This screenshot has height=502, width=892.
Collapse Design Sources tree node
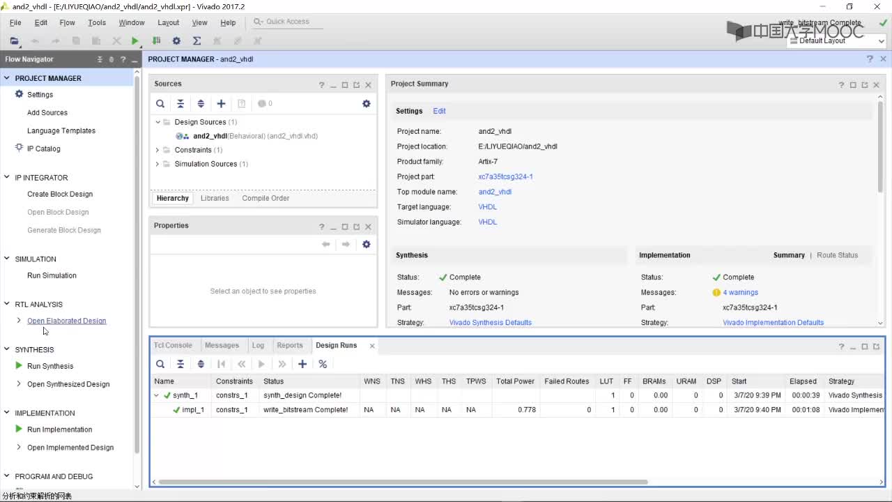pyautogui.click(x=158, y=122)
